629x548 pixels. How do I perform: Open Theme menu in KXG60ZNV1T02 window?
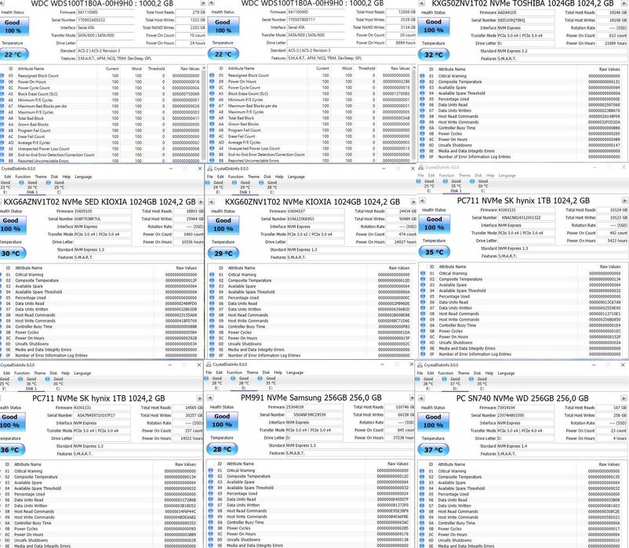point(253,177)
